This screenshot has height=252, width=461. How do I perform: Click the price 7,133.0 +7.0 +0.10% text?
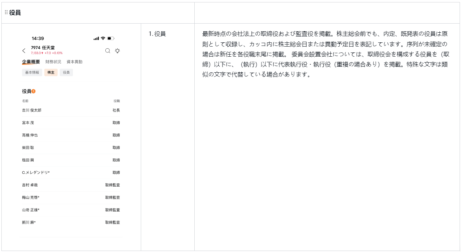47,53
